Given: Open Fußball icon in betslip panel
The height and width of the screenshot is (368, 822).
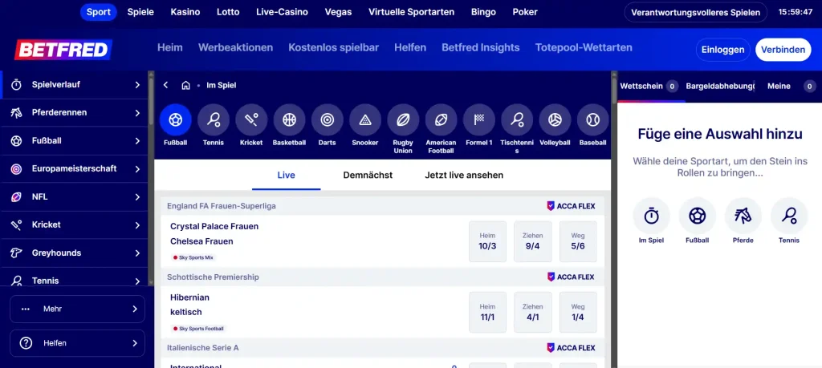Looking at the screenshot, I should pyautogui.click(x=698, y=216).
